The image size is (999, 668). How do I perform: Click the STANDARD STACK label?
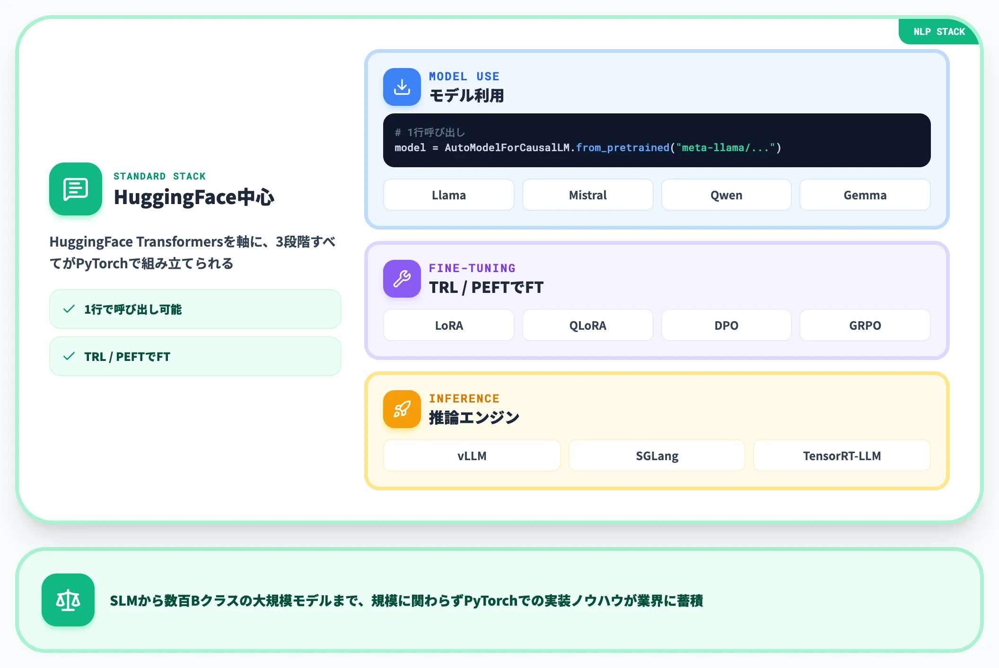point(159,176)
